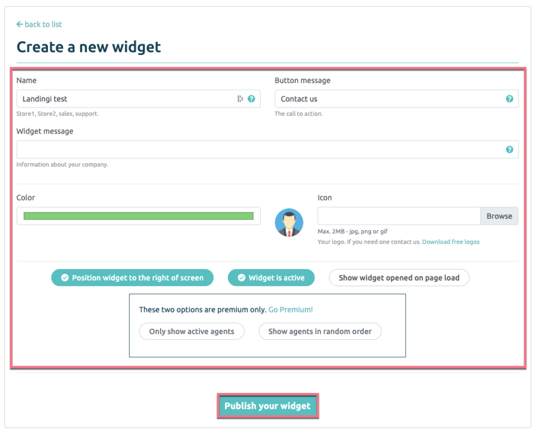The height and width of the screenshot is (429, 535).
Task: Toggle Widget is active off
Action: click(271, 277)
